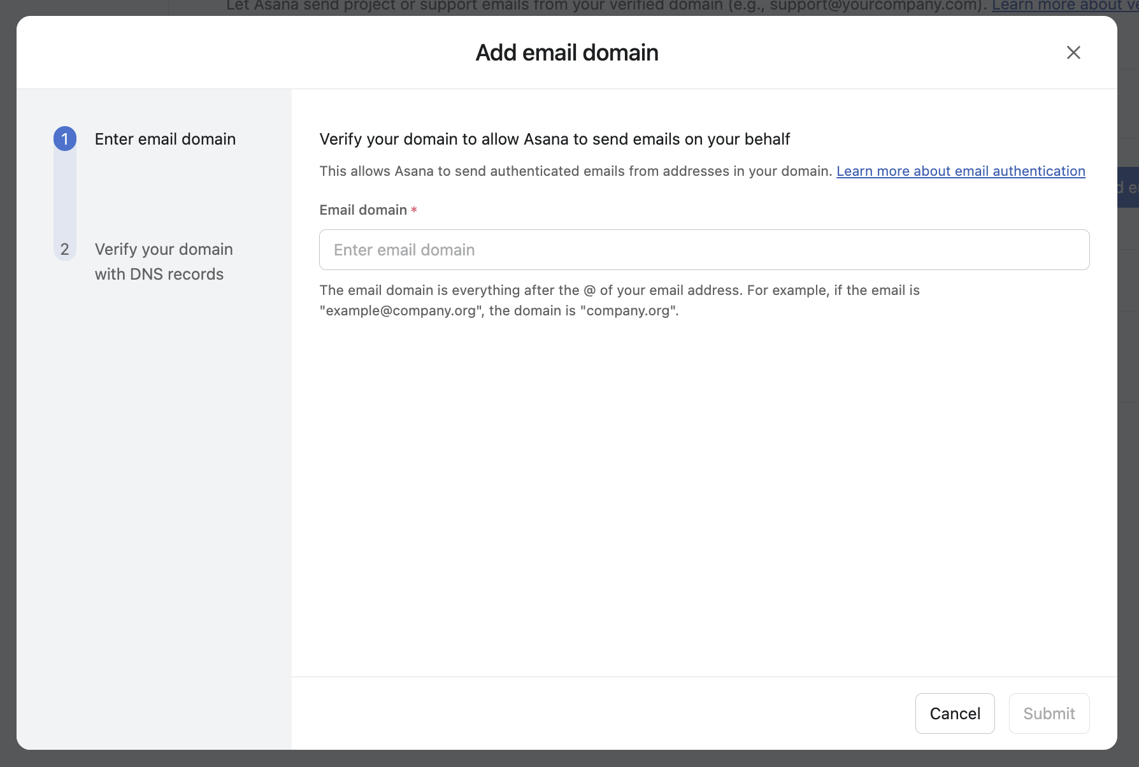The image size is (1139, 767).
Task: Click the Submit button
Action: pyautogui.click(x=1049, y=713)
